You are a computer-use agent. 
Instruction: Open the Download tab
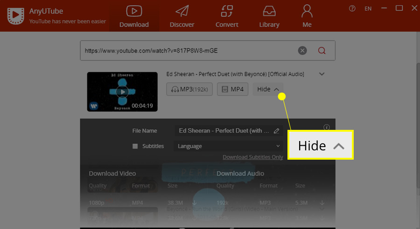point(134,17)
